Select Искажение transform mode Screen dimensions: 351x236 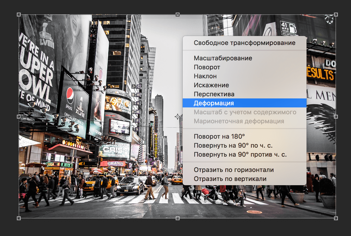[209, 85]
